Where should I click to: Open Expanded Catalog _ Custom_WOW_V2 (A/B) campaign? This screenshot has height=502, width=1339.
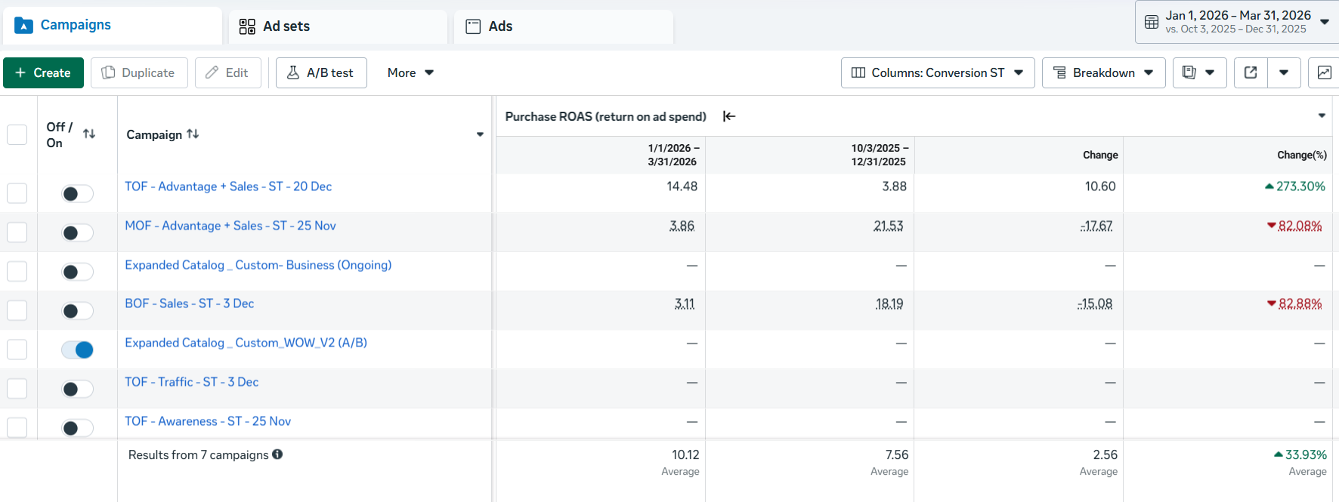click(246, 343)
